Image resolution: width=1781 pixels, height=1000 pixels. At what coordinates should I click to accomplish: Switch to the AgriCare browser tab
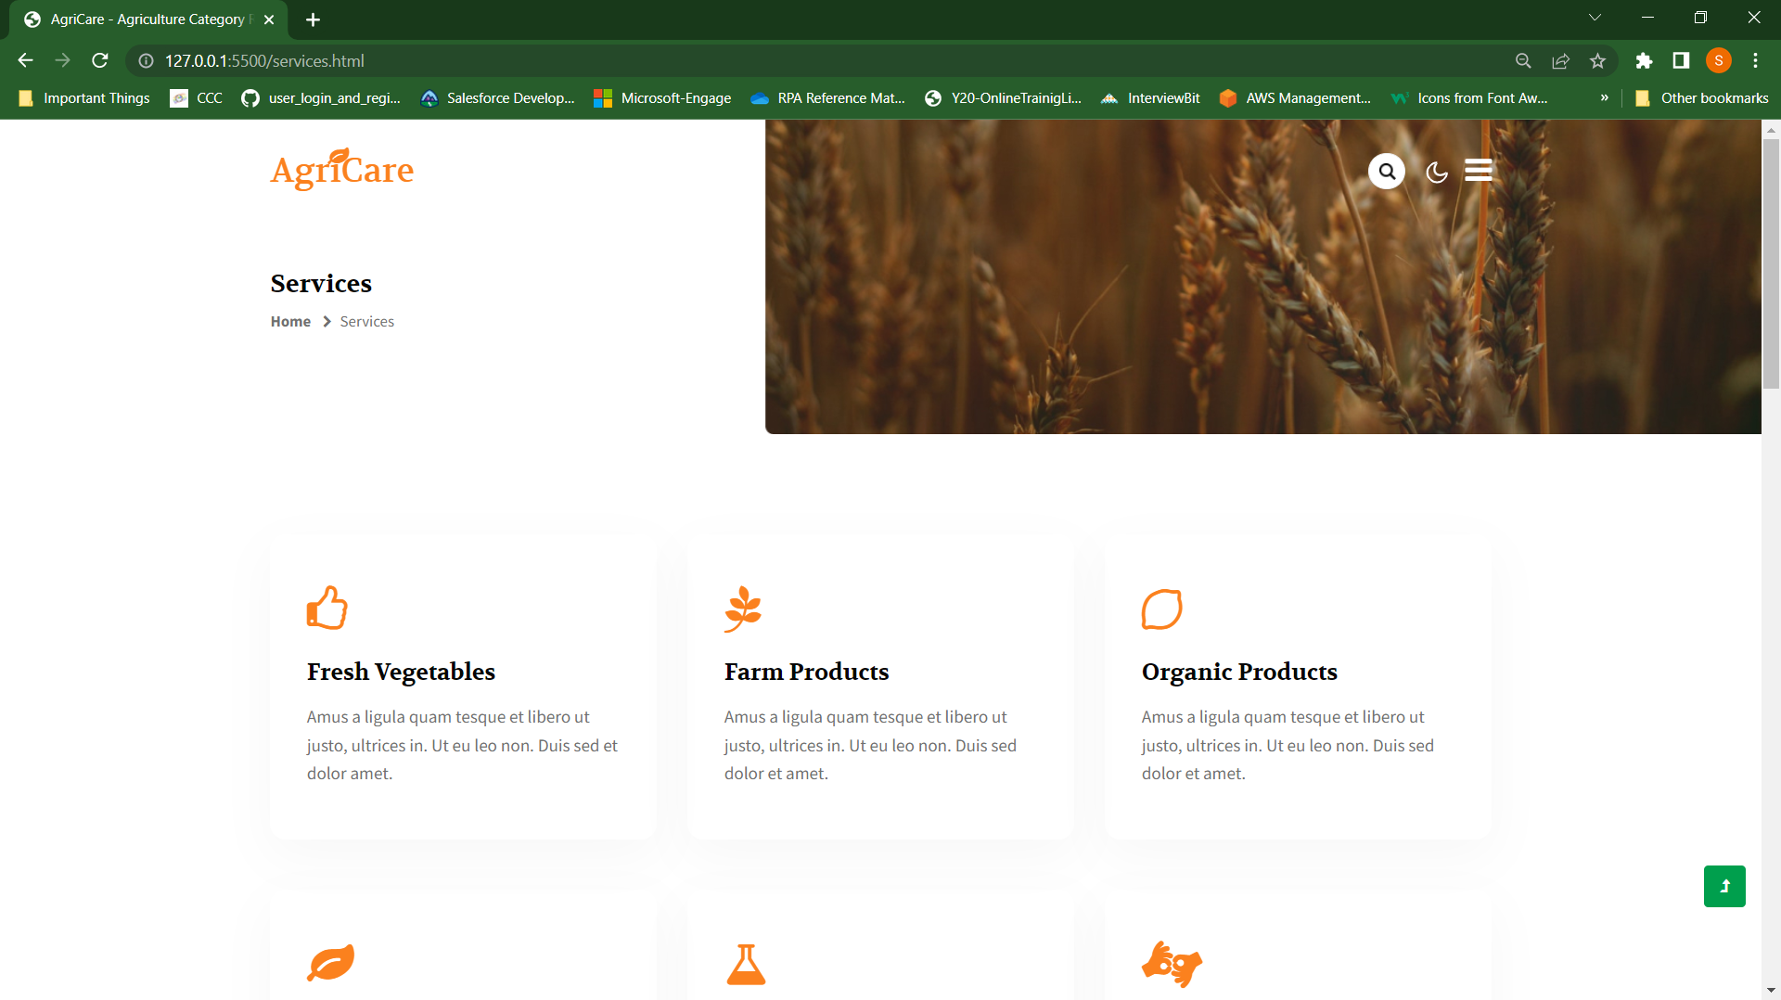click(x=139, y=19)
